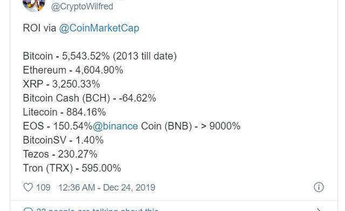
Task: Like the tweet with the heart icon
Action: 28,187
